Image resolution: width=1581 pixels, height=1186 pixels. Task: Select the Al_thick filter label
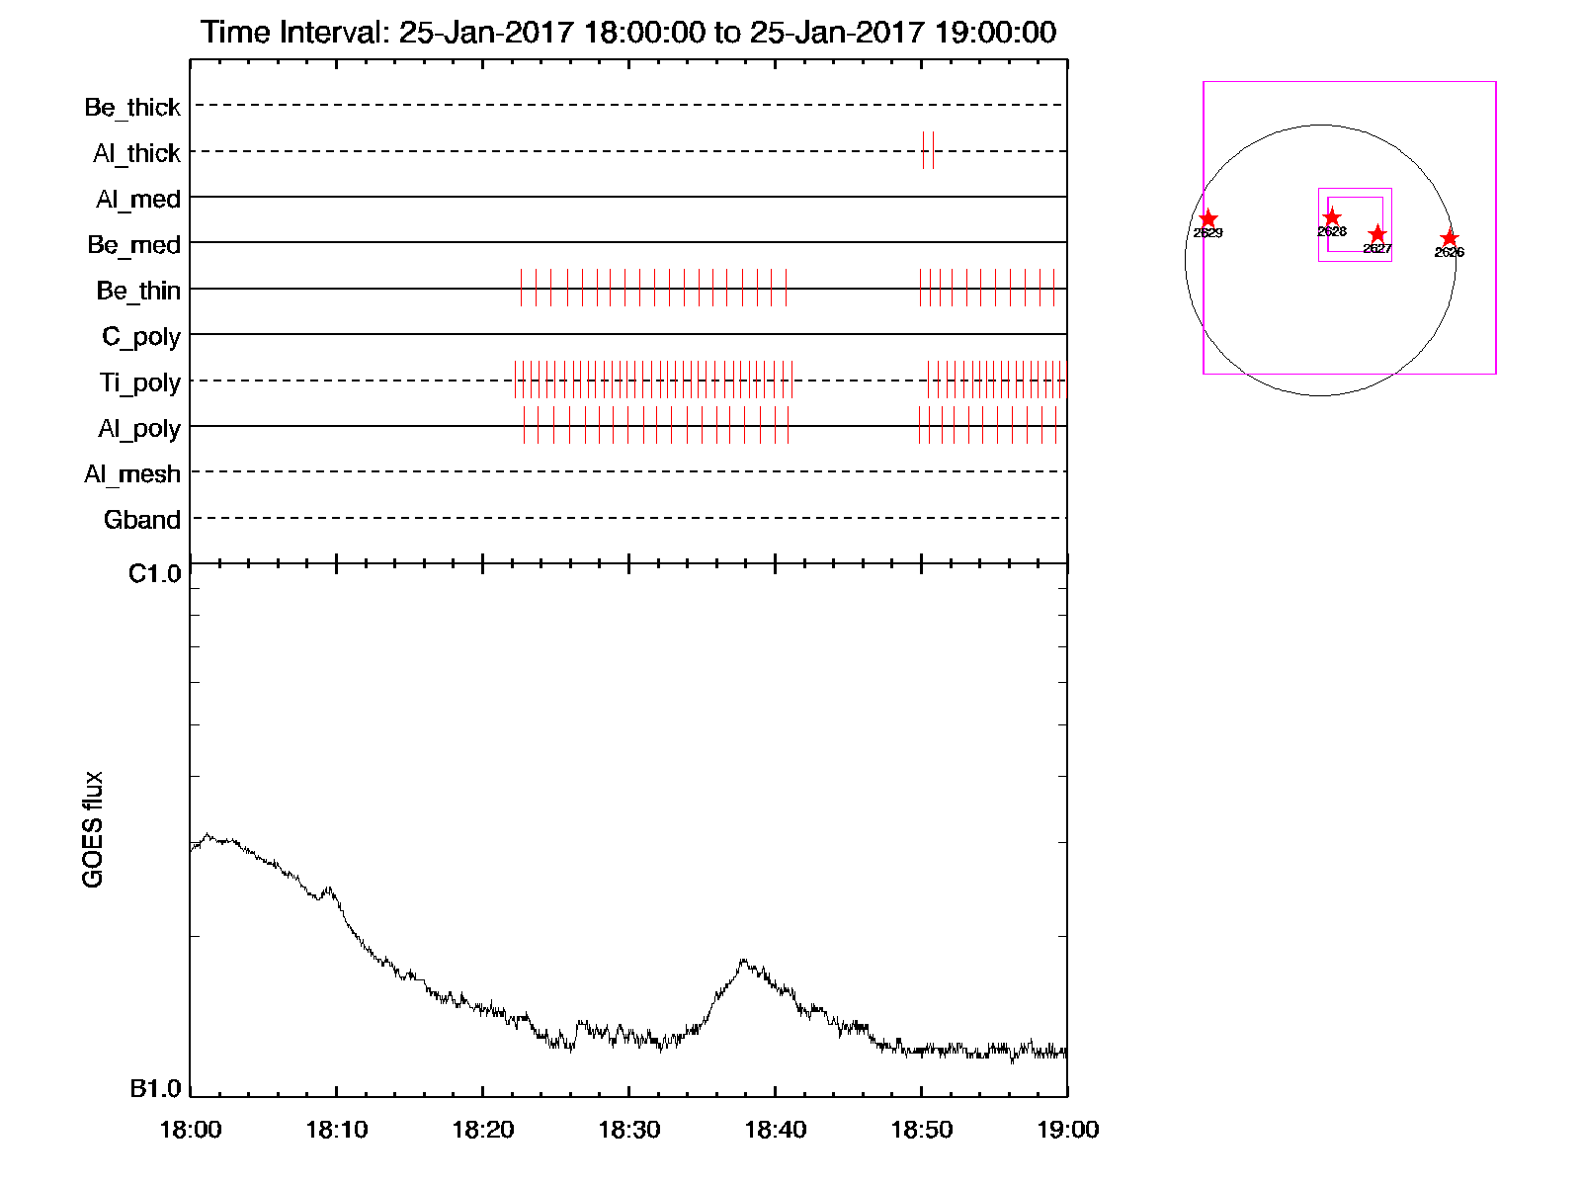pyautogui.click(x=136, y=153)
